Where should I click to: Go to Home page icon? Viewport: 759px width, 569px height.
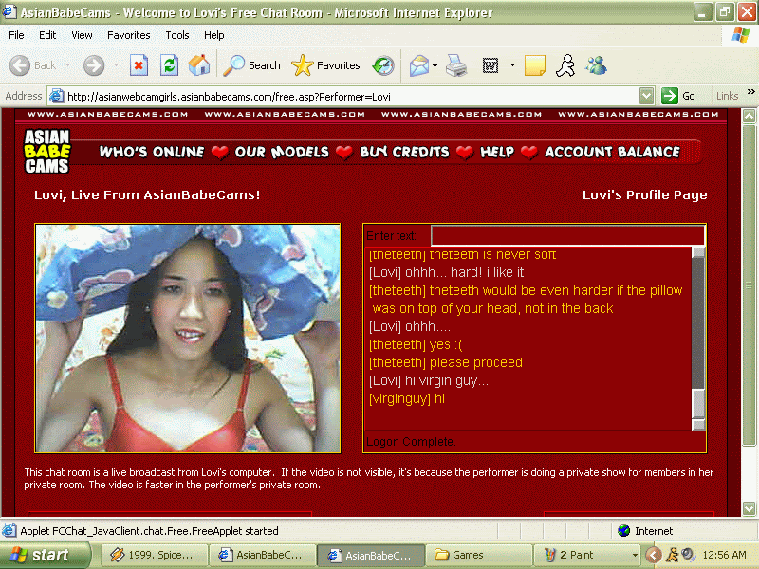(x=199, y=65)
